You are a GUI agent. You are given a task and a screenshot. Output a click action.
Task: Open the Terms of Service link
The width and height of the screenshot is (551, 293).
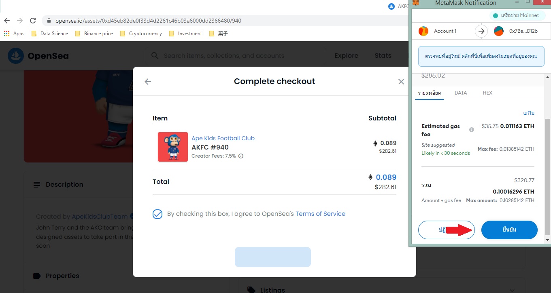320,214
